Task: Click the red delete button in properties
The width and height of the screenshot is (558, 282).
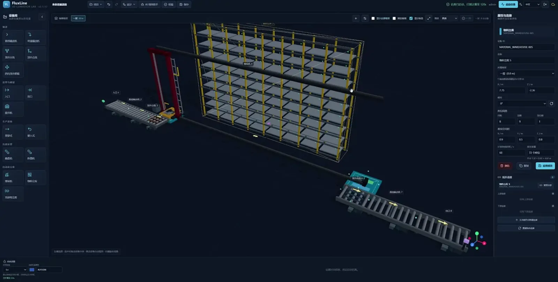Action: point(505,166)
